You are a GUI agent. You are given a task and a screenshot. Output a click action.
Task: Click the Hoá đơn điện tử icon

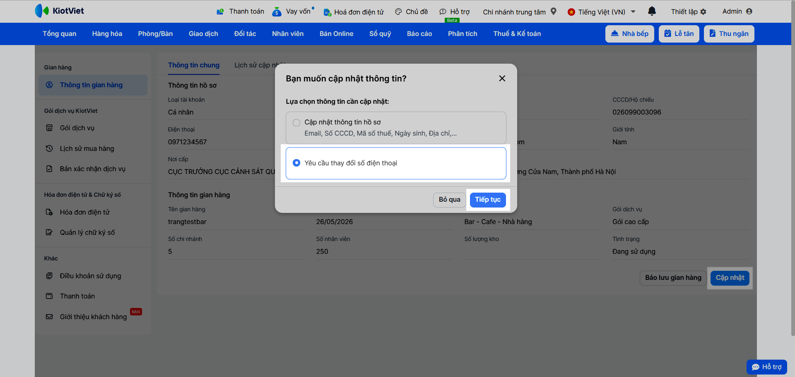(327, 12)
